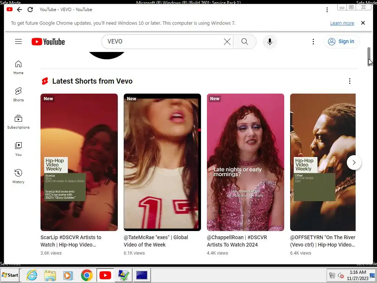Play the ChappellRoan DSCVR short
Image resolution: width=377 pixels, height=283 pixels.
pos(246,162)
